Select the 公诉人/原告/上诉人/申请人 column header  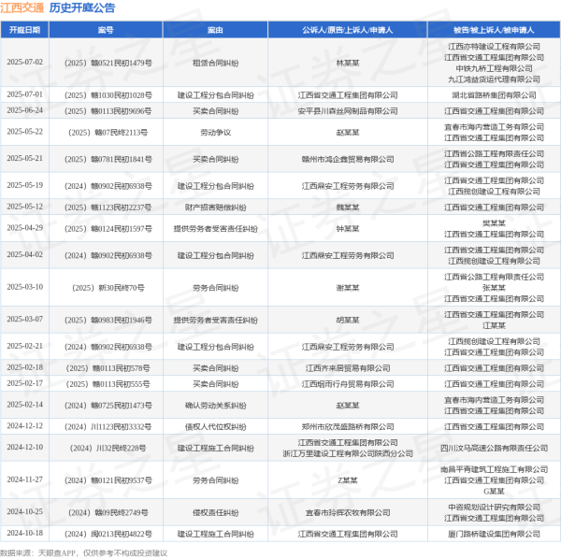coord(348,30)
